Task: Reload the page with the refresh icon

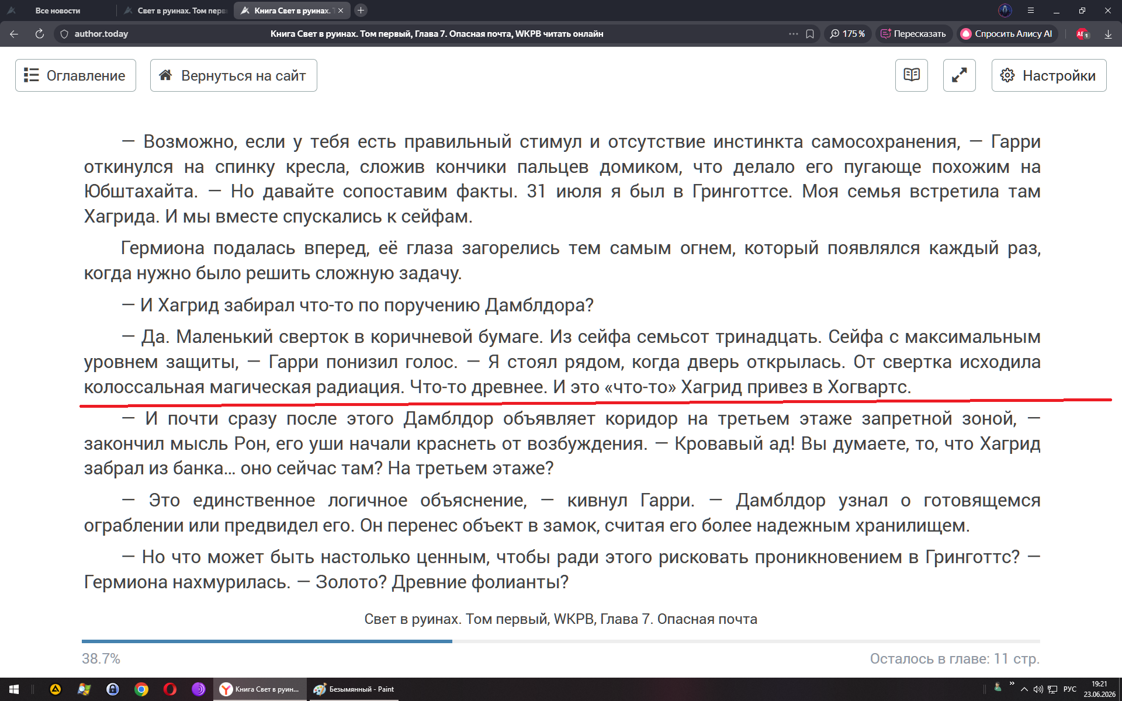Action: pos(40,34)
